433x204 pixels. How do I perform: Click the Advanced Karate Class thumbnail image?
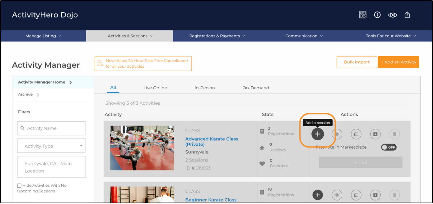pyautogui.click(x=142, y=148)
